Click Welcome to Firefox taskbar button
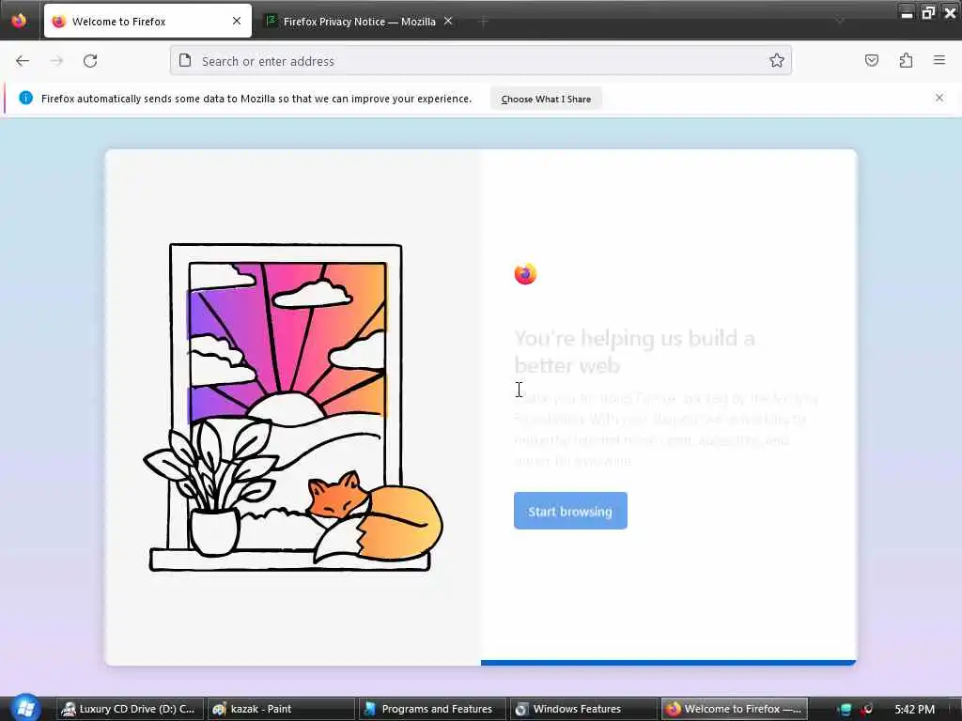962x721 pixels. (x=735, y=709)
